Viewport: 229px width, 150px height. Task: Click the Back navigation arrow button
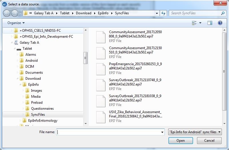7,13
